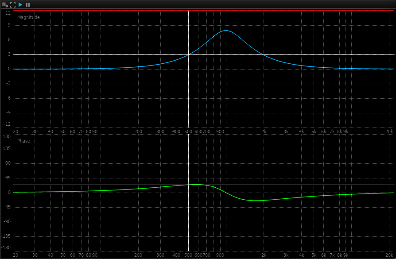Click the 2k label under Magnitude plot
This screenshot has width=396, height=259.
click(x=264, y=131)
